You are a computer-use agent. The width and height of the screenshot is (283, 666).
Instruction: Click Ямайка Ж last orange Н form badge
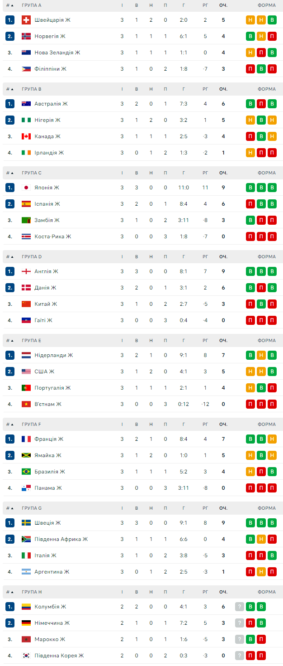272,455
